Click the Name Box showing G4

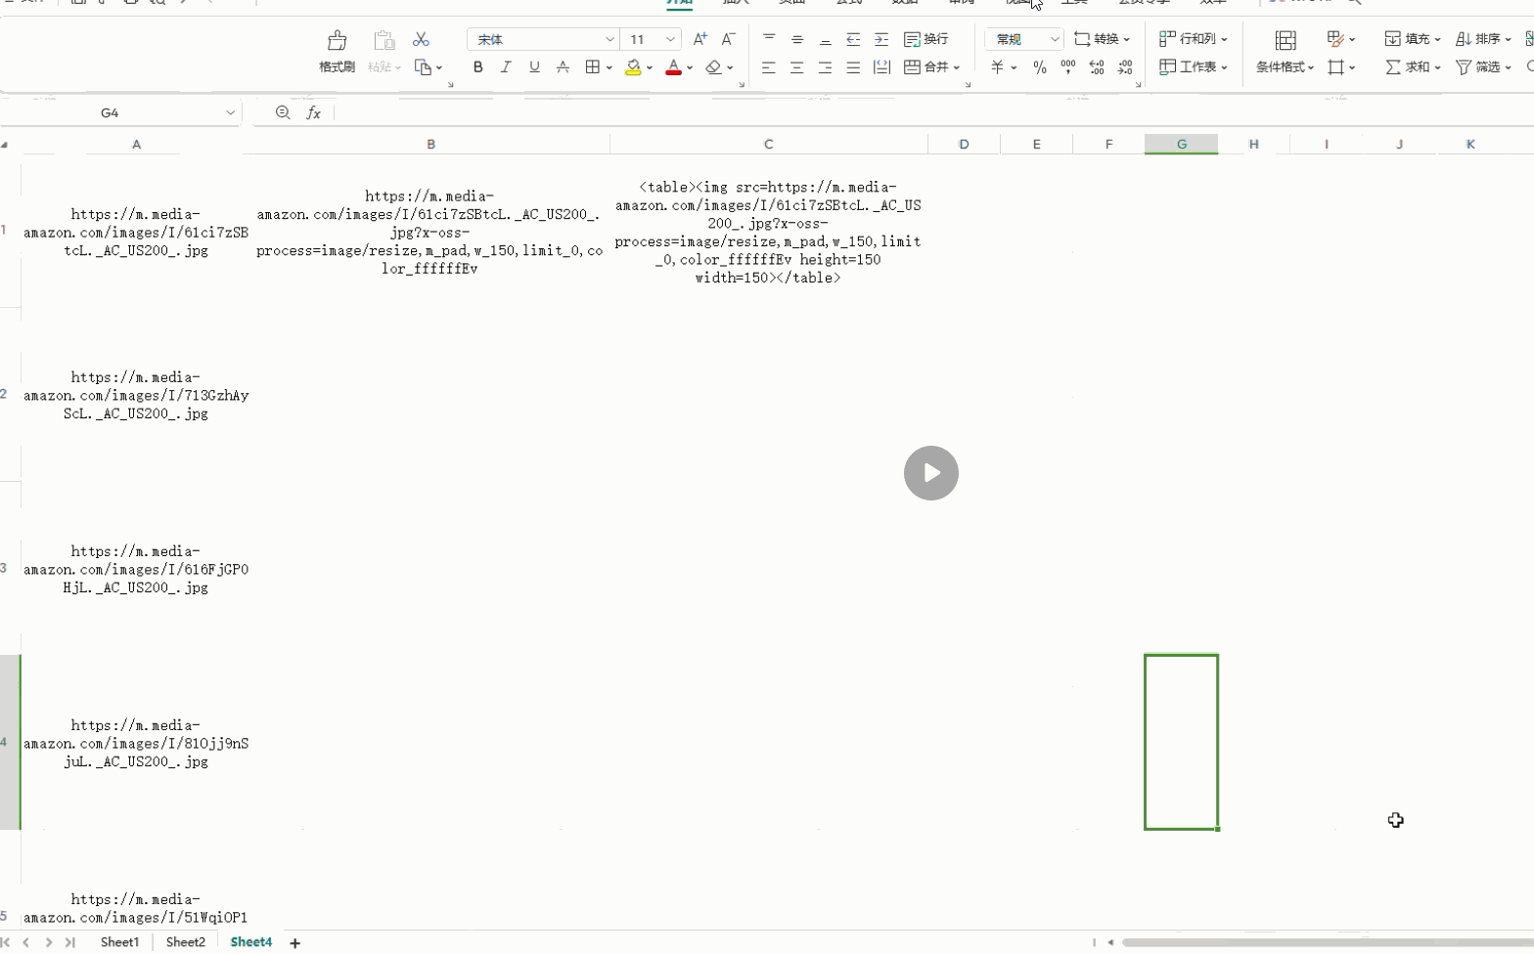tap(110, 113)
